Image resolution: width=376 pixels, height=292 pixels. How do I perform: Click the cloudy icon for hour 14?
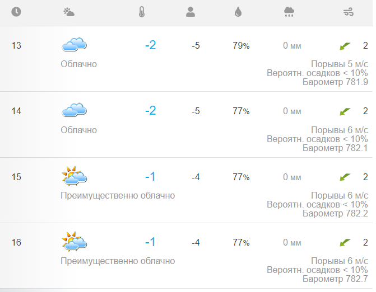75,110
